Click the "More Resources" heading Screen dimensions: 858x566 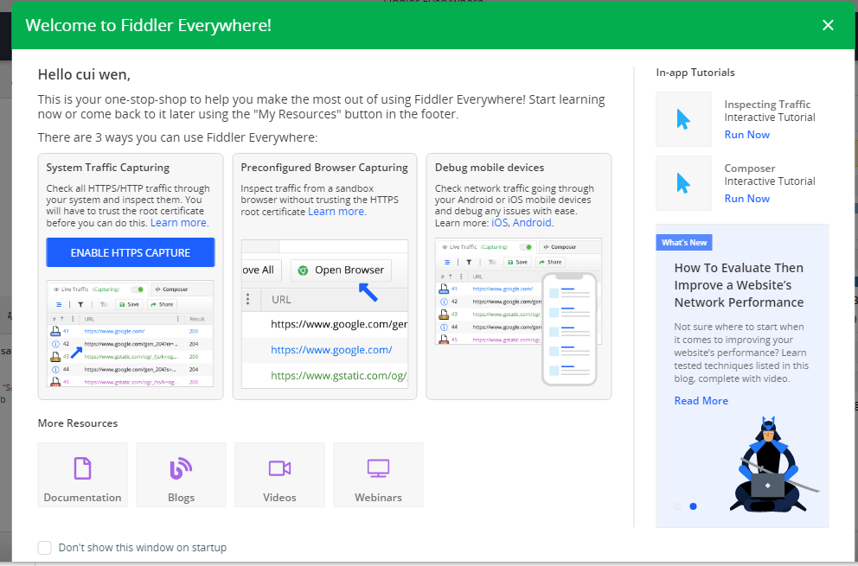pyautogui.click(x=78, y=423)
